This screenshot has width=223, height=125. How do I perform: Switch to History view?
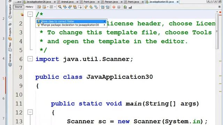pos(29,7)
